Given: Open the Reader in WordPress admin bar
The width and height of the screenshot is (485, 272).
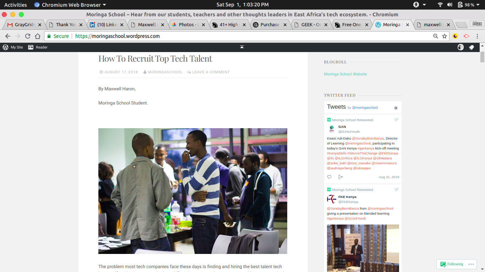Looking at the screenshot, I should (x=38, y=47).
